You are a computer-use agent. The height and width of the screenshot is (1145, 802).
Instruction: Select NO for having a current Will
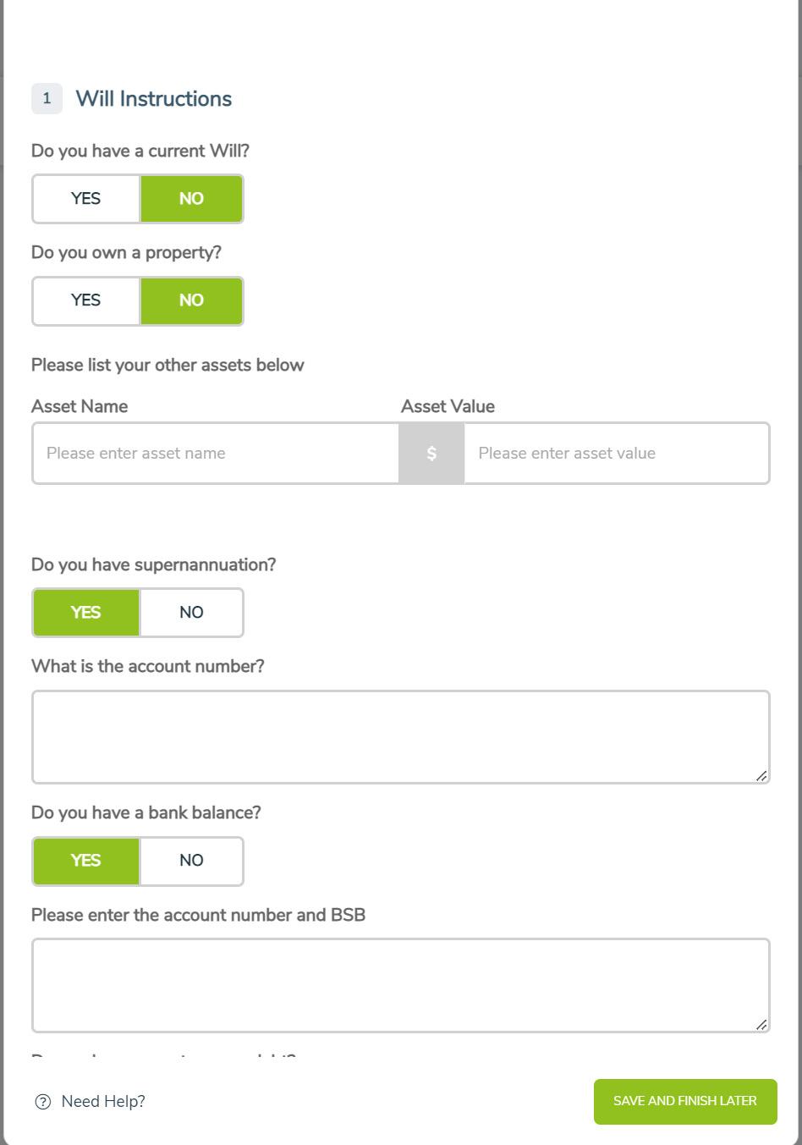191,199
